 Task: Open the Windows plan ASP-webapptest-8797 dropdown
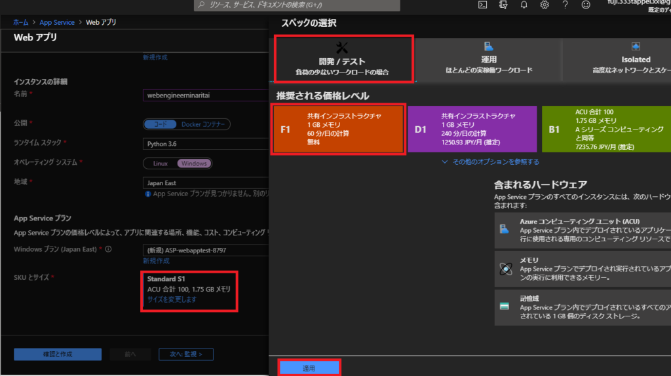tap(205, 250)
